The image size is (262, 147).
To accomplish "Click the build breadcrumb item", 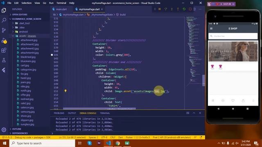I will point(123,15).
